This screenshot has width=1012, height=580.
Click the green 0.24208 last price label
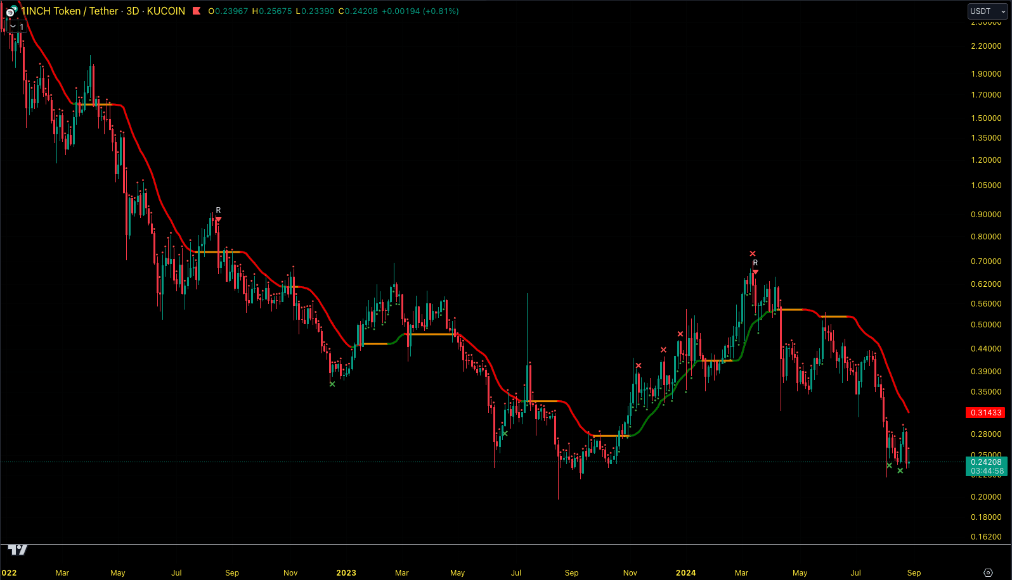[986, 466]
